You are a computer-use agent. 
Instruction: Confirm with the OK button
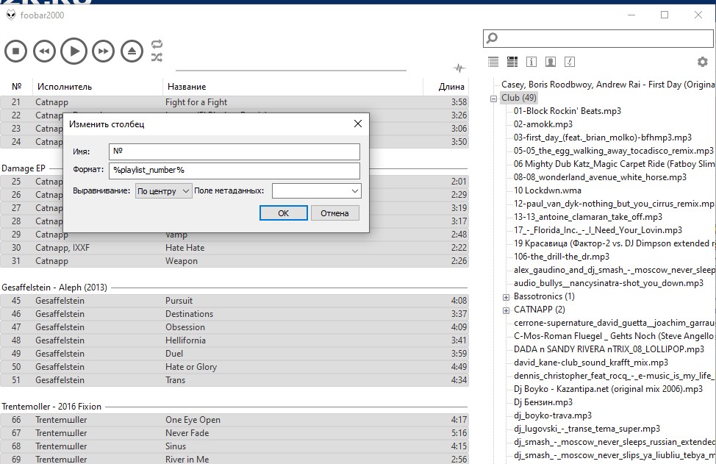[283, 213]
